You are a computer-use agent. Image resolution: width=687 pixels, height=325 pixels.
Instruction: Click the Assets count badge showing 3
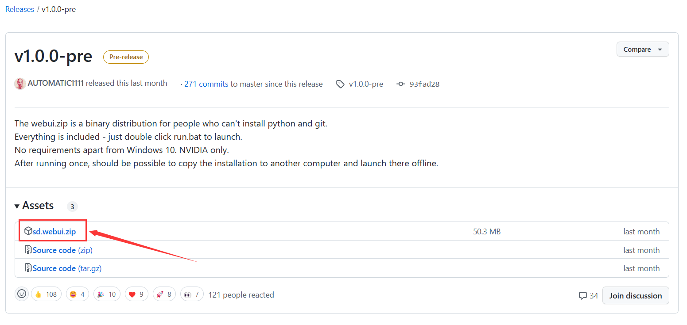pos(72,206)
